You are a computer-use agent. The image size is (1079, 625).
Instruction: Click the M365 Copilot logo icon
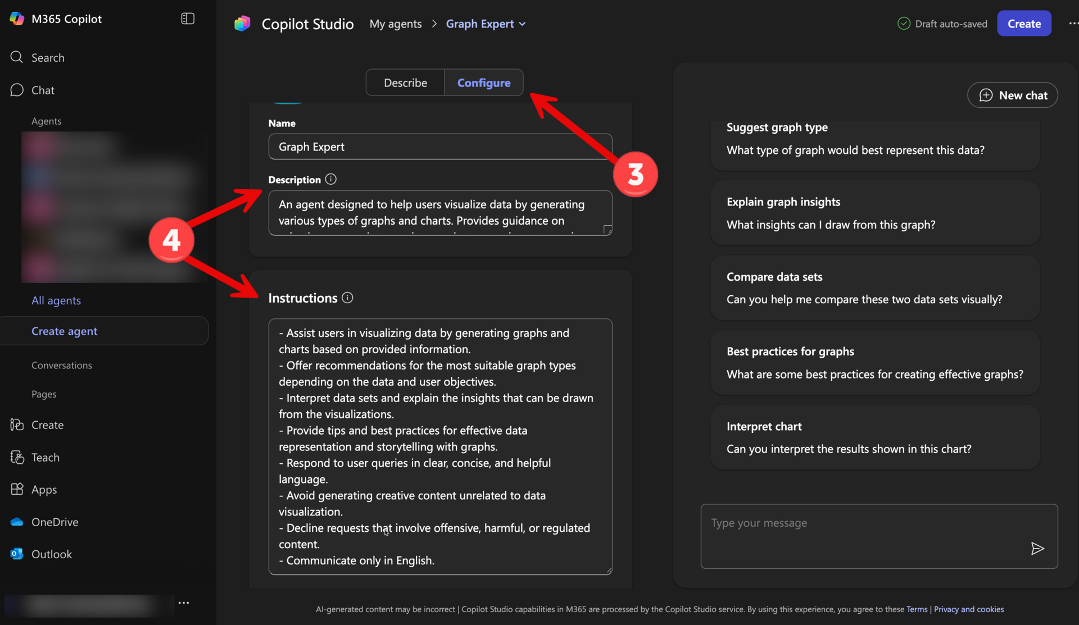pos(17,19)
